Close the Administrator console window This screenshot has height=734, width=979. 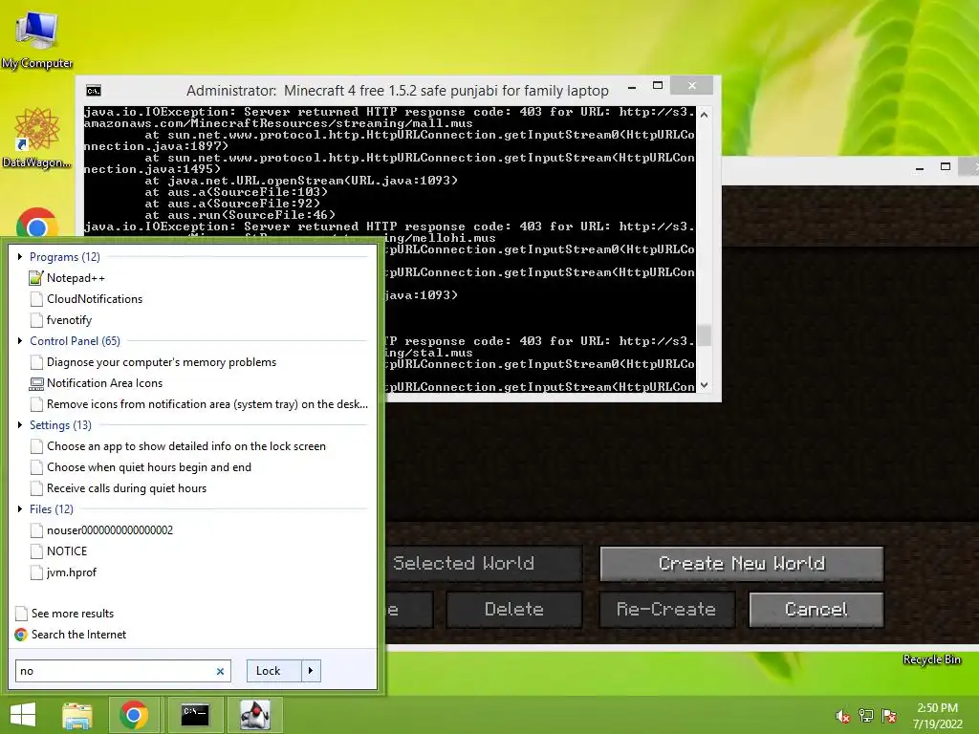[692, 85]
